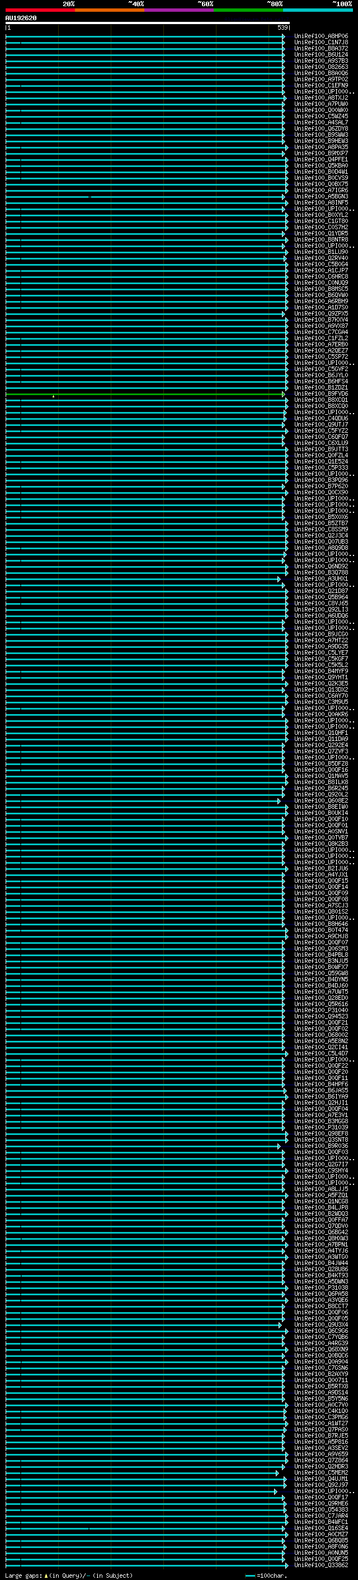Viewport: 358px width, 1580px height.
Task: Open hit UniRef100_O82663
Action: pos(321,67)
